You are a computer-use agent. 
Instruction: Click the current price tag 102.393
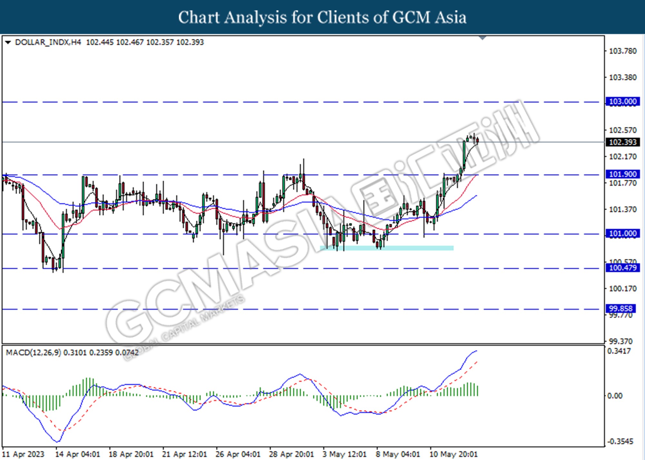tap(622, 142)
